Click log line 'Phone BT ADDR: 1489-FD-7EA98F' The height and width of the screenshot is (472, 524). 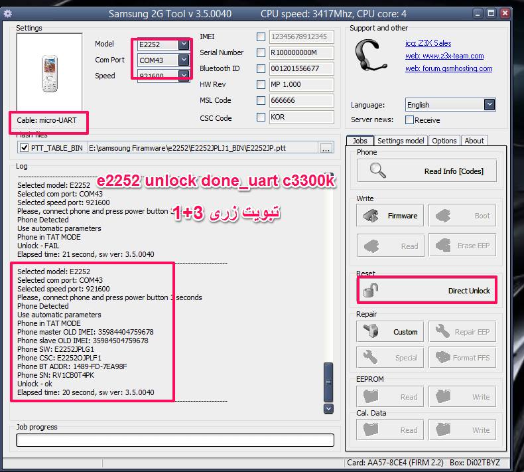pyautogui.click(x=72, y=366)
